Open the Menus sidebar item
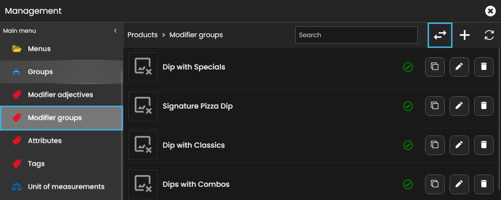 39,49
